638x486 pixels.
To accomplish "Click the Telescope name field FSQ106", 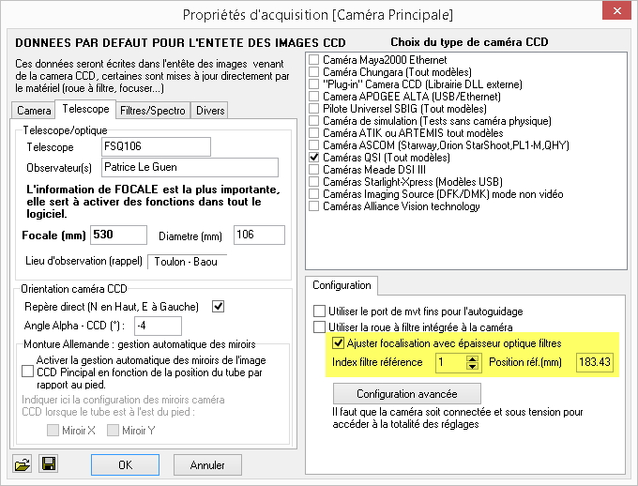I will coord(156,146).
